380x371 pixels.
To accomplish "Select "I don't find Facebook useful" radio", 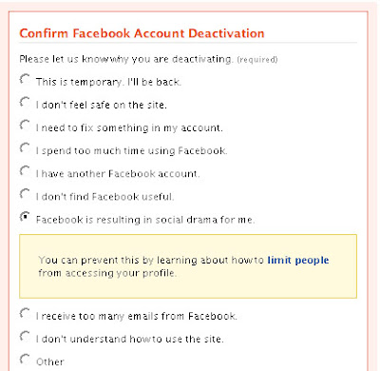I will coord(25,194).
